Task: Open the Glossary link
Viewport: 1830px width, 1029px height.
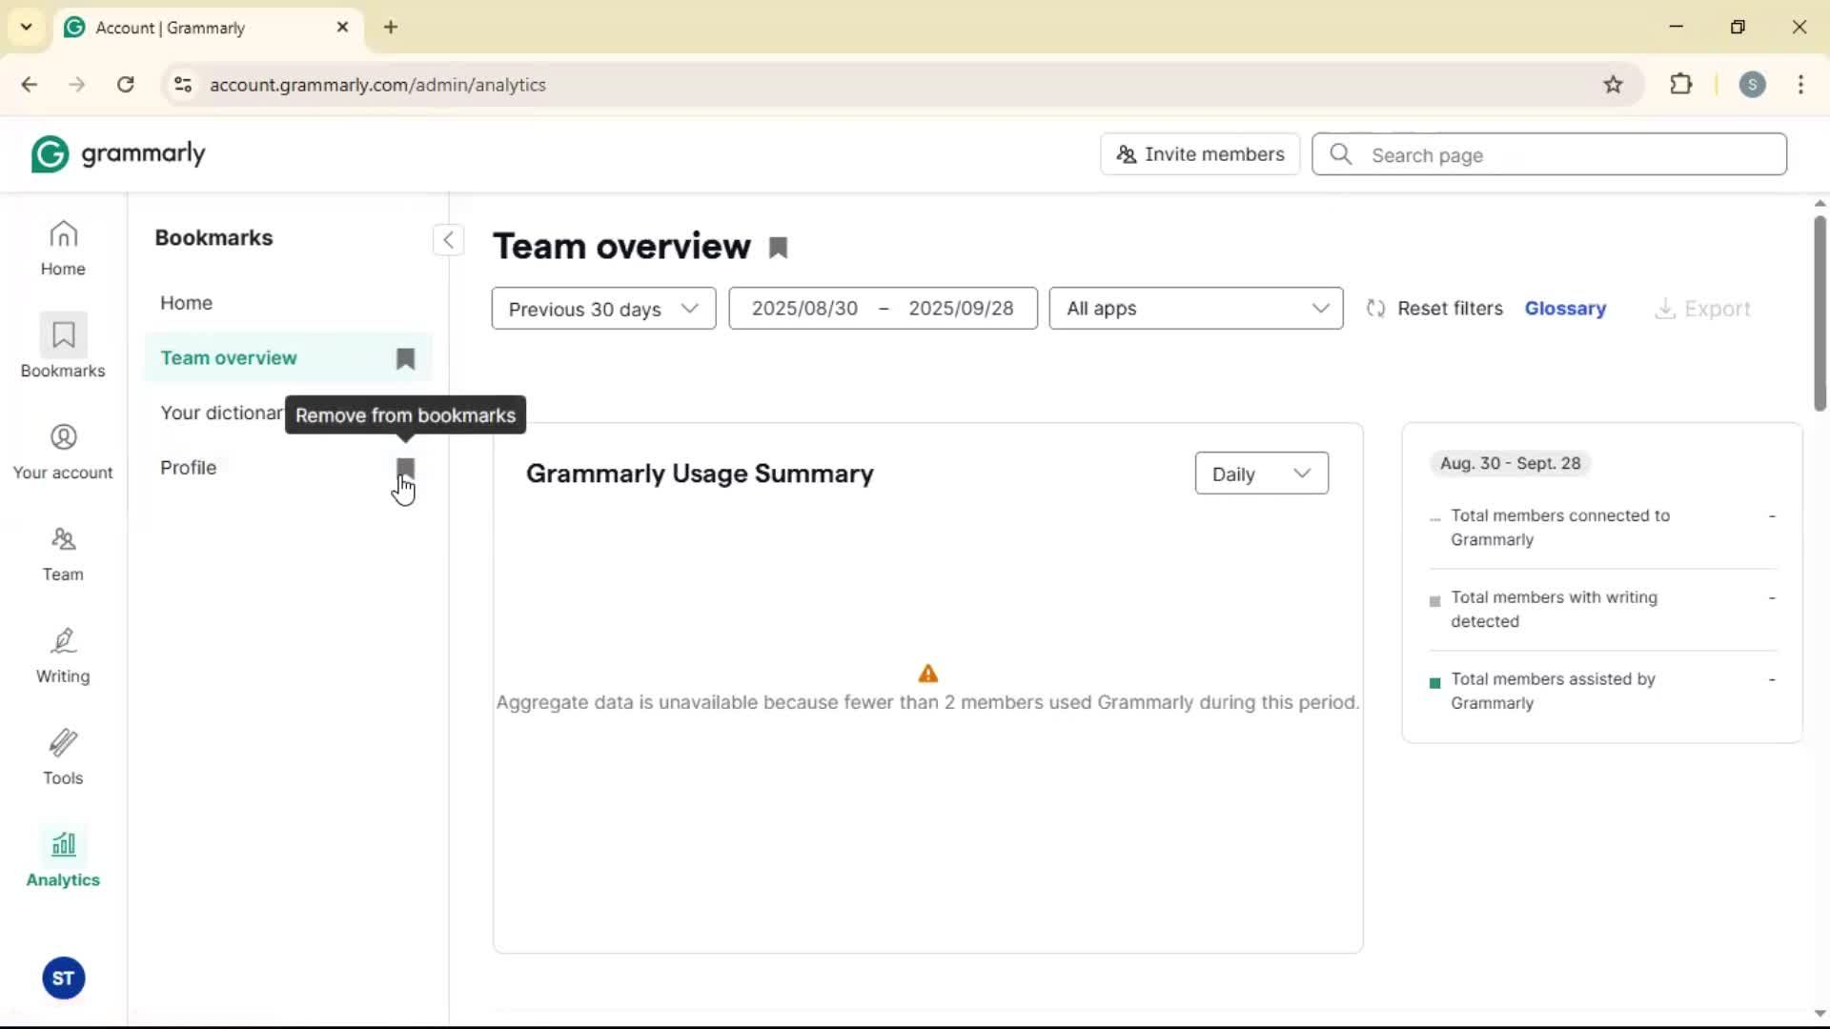Action: click(x=1565, y=309)
